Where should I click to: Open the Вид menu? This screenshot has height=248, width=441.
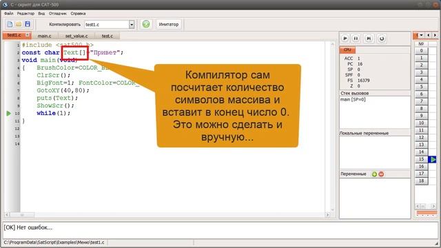[41, 14]
